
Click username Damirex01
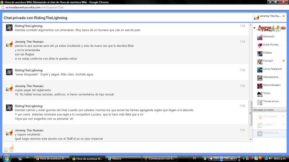pyautogui.click(x=269, y=36)
